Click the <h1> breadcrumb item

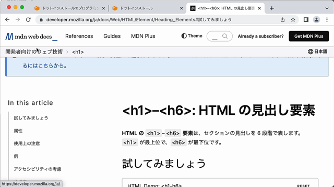(x=78, y=52)
